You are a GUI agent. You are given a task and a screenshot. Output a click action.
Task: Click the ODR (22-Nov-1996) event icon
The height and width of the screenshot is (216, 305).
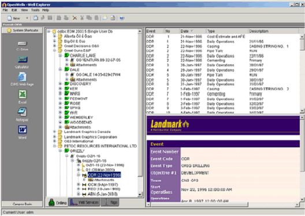tap(84, 176)
